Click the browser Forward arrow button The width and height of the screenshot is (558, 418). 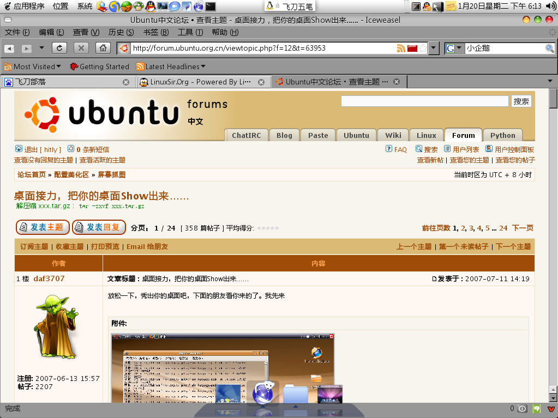[27, 48]
